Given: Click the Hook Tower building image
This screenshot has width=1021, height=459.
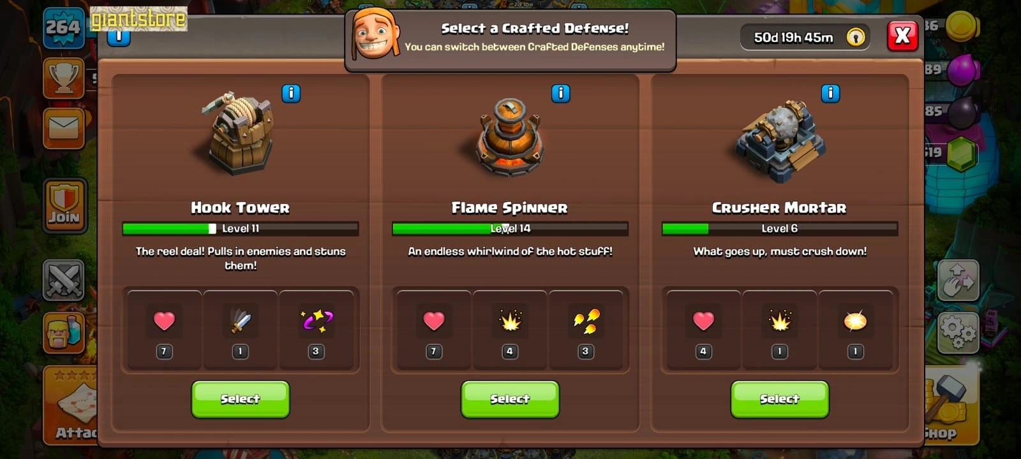Looking at the screenshot, I should pos(240,133).
